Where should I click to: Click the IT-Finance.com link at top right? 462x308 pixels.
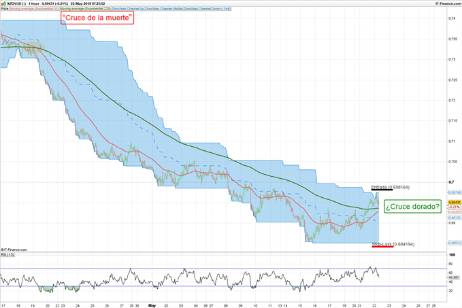[x=448, y=3]
